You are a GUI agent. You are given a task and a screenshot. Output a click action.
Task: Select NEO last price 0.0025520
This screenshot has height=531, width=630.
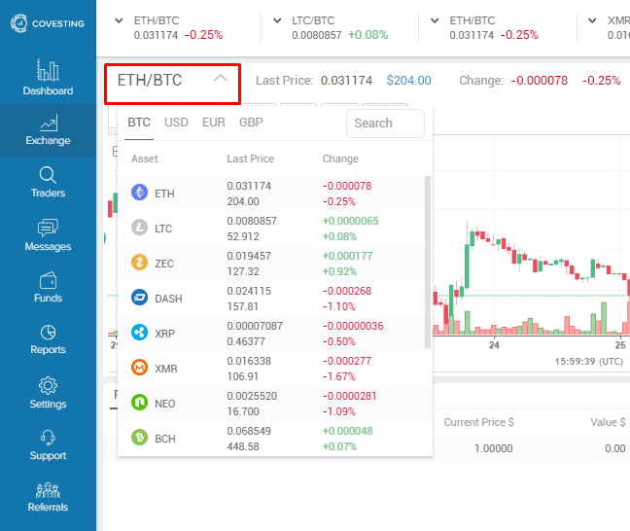point(252,396)
